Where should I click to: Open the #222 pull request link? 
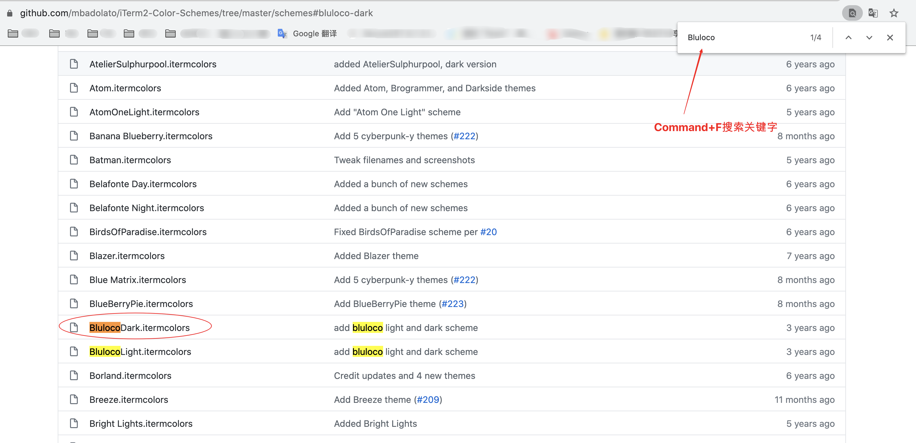(465, 136)
